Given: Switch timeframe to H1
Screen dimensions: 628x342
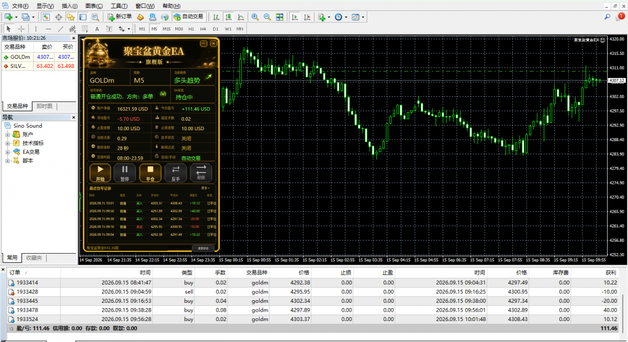Looking at the screenshot, I should click(x=191, y=29).
